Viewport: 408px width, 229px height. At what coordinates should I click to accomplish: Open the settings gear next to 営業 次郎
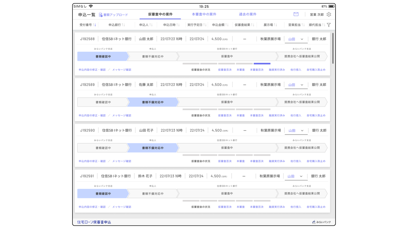[x=329, y=15]
